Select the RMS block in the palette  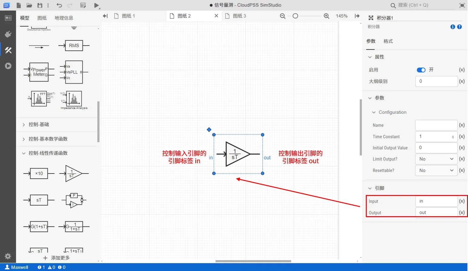74,45
